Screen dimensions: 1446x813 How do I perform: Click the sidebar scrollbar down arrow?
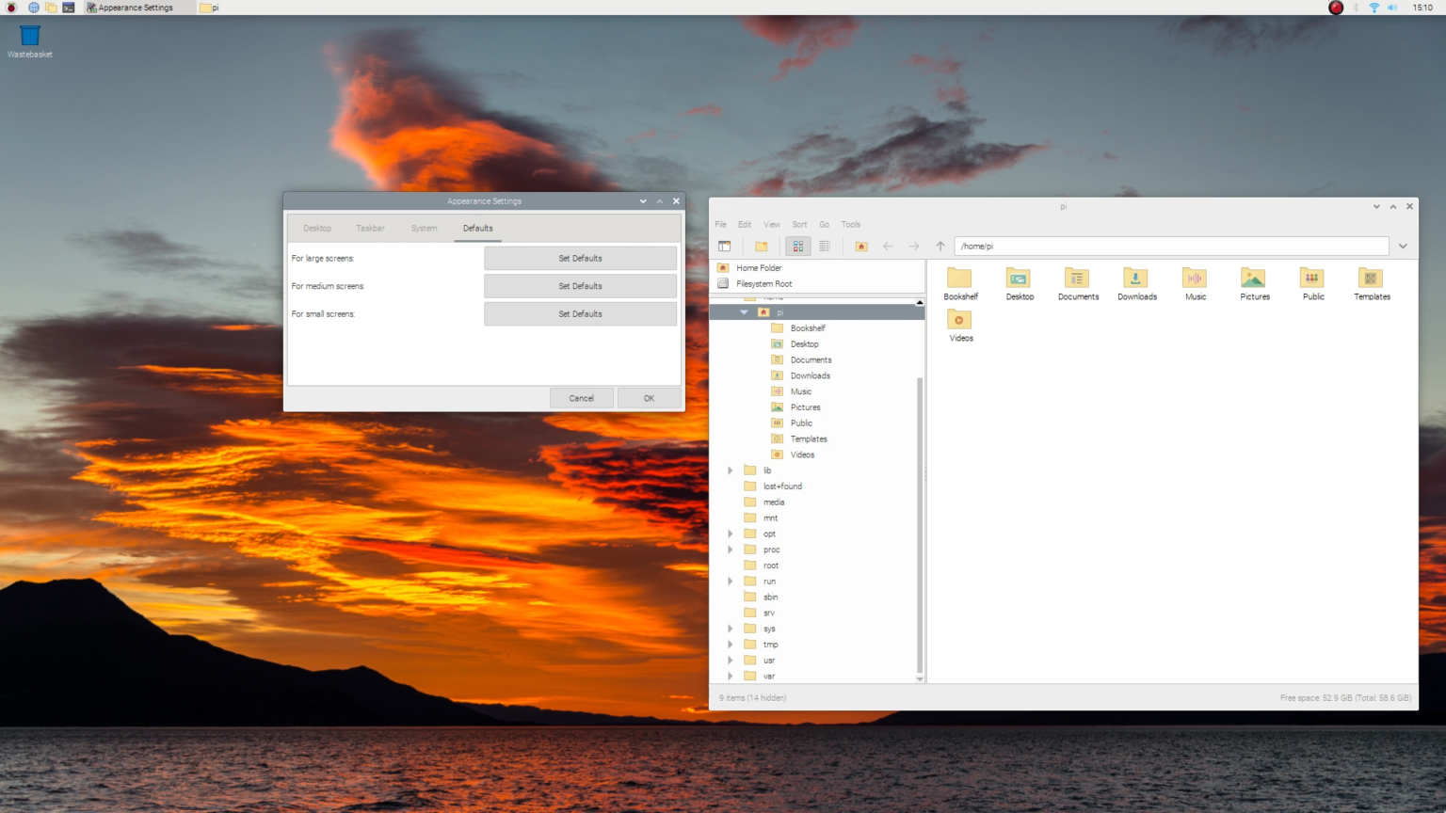(919, 678)
